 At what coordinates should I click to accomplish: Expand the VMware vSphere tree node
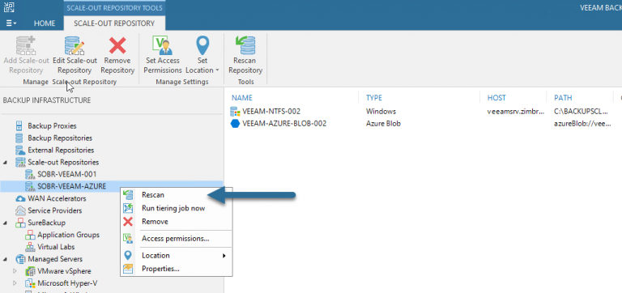click(x=15, y=271)
